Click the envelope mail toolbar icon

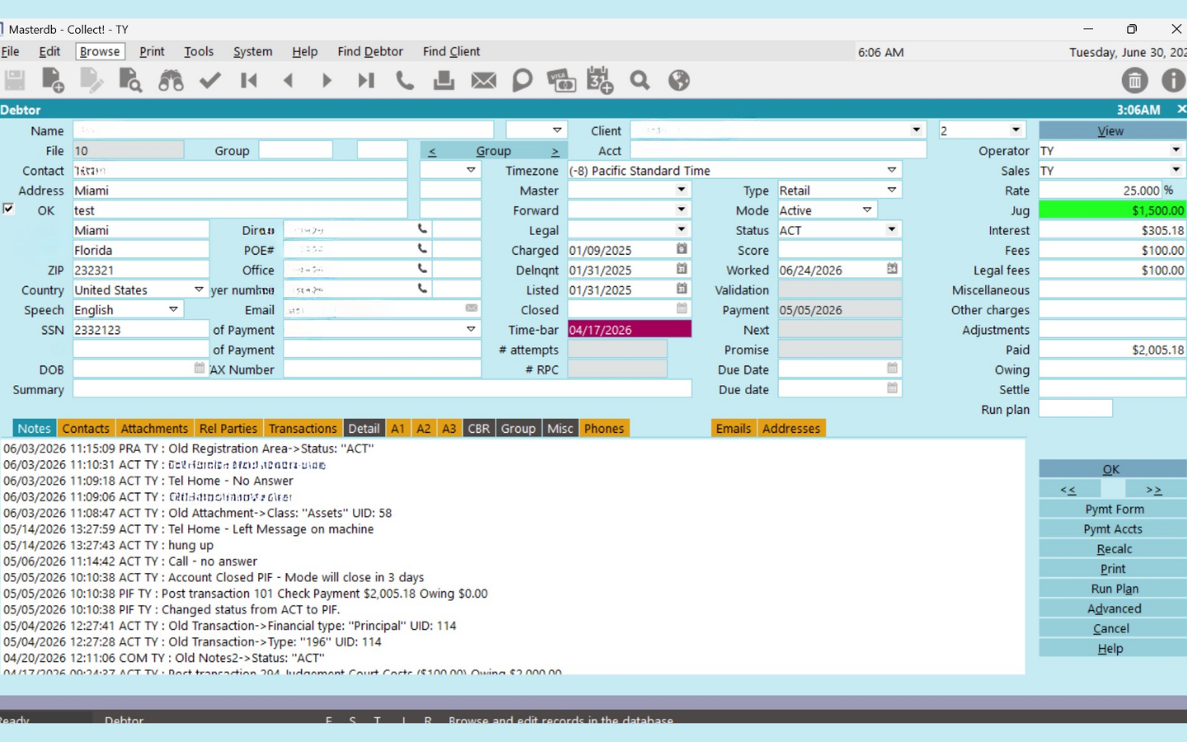tap(484, 81)
